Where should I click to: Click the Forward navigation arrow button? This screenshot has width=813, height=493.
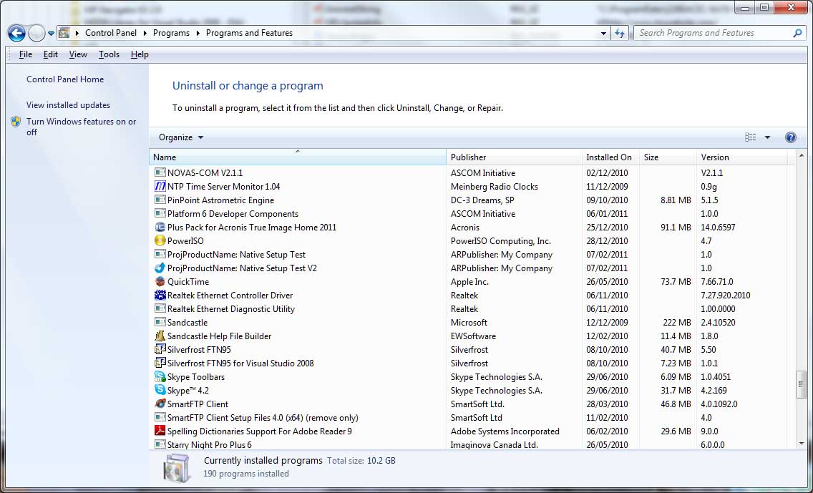tap(36, 33)
